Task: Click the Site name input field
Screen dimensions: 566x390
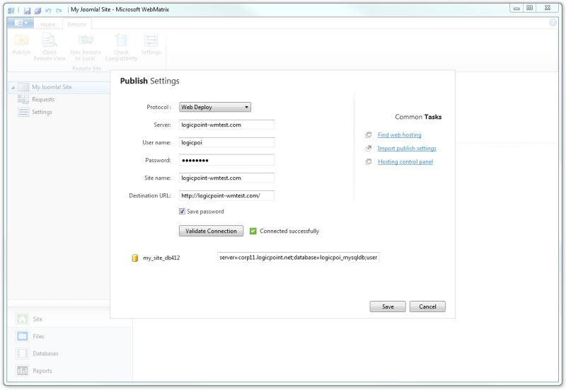Action: pyautogui.click(x=226, y=178)
